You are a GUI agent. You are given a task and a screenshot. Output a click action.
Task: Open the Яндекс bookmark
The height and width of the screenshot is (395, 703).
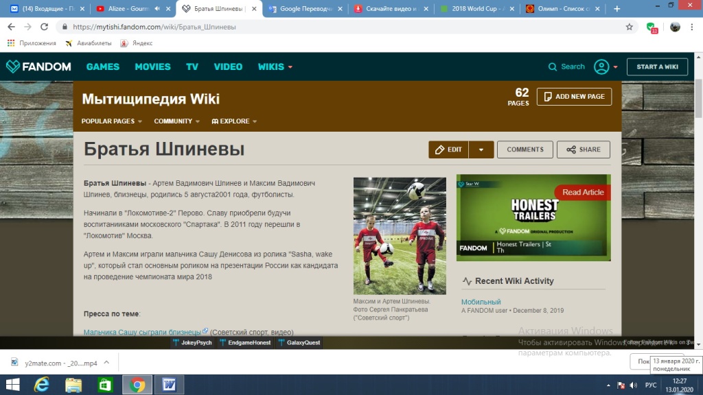[137, 43]
